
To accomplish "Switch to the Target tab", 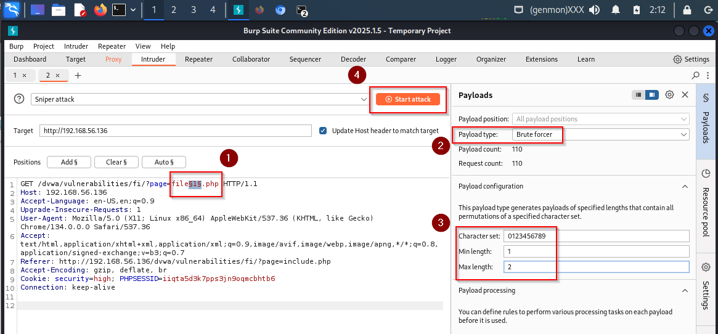I will (76, 59).
